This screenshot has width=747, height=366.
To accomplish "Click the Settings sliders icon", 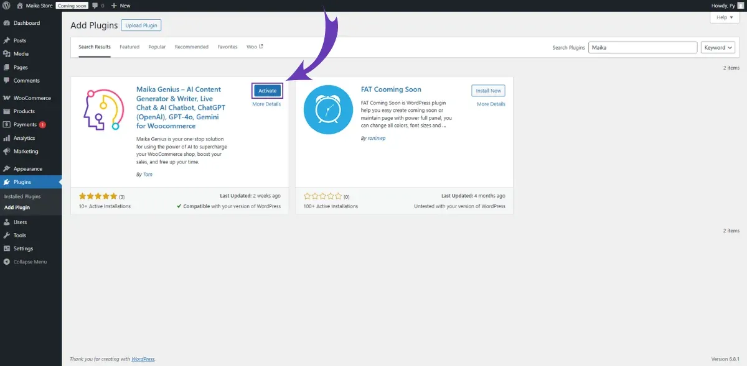I will 6,249.
